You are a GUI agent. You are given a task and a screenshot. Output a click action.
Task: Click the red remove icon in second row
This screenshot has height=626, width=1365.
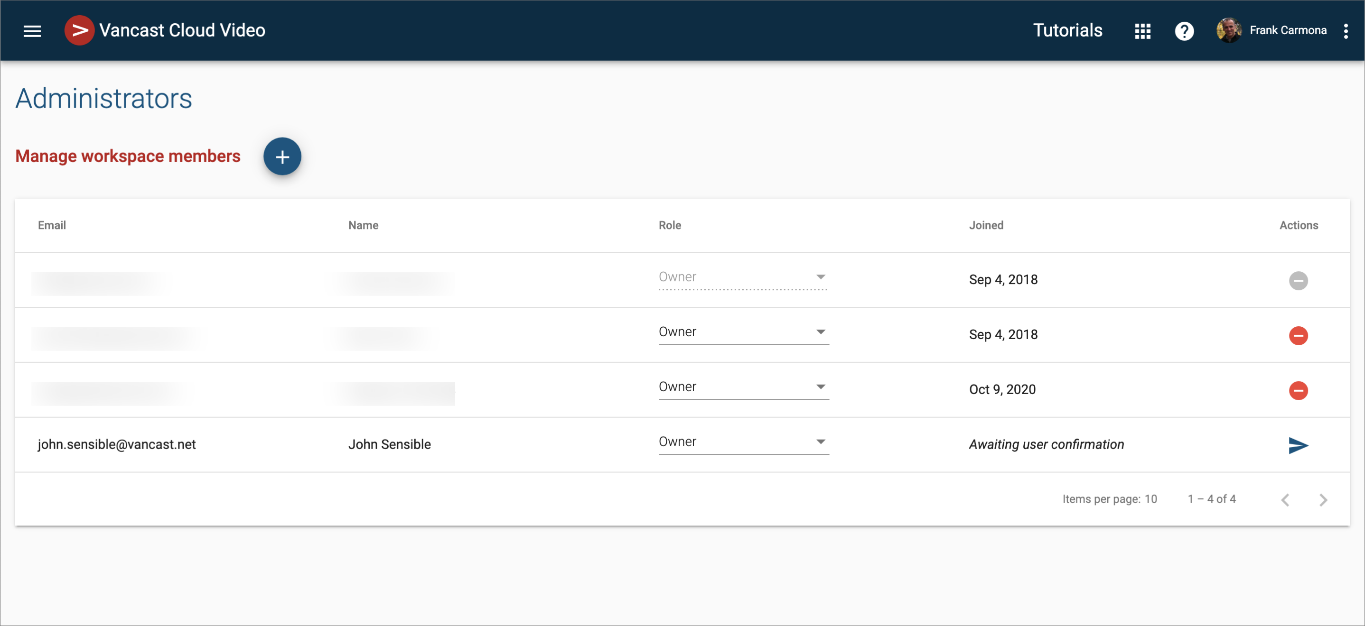point(1298,335)
